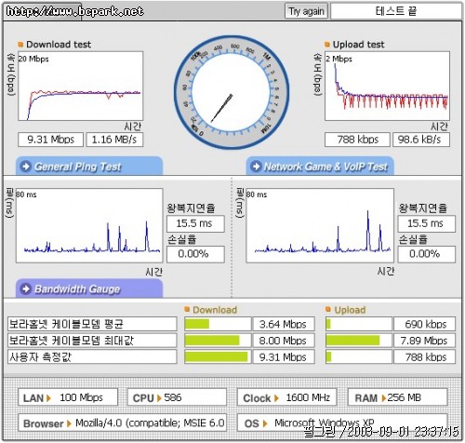Image resolution: width=465 pixels, height=443 pixels.
Task: Click the orange arrow next to Clock
Action: click(x=276, y=398)
